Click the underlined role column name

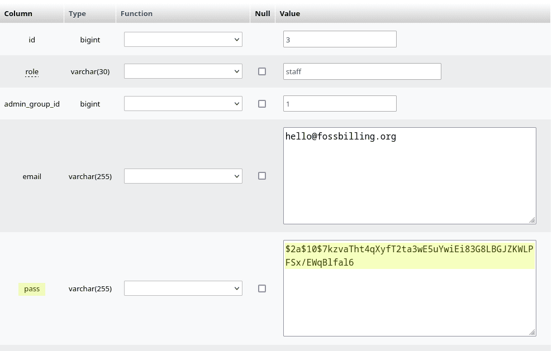[x=32, y=71]
